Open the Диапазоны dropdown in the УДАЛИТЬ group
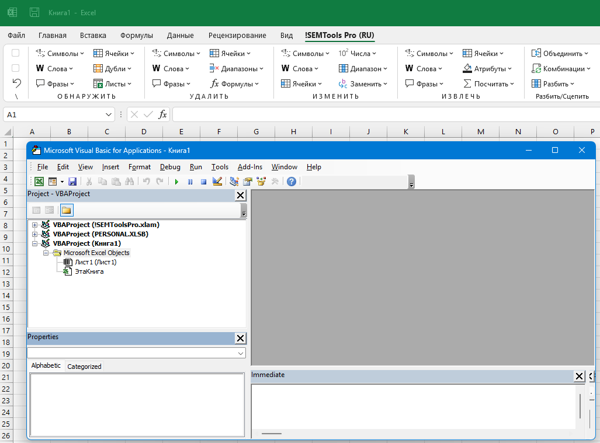This screenshot has height=443, width=600. point(237,69)
